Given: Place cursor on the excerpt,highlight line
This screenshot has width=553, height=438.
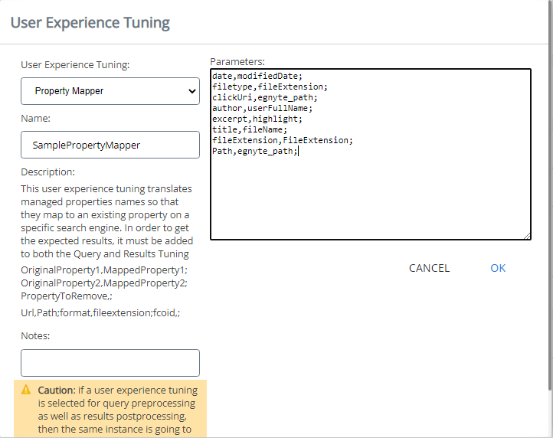Looking at the screenshot, I should click(257, 119).
